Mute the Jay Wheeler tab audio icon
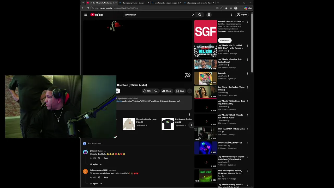 pyautogui.click(x=91, y=3)
